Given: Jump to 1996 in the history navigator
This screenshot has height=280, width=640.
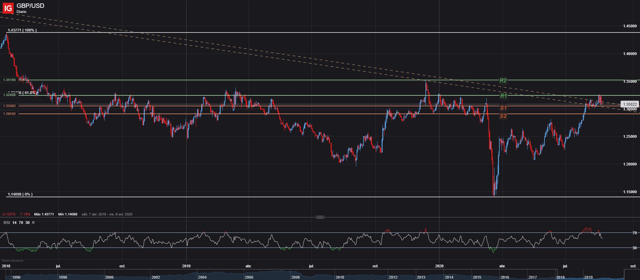Looking at the screenshot, I should point(16,277).
